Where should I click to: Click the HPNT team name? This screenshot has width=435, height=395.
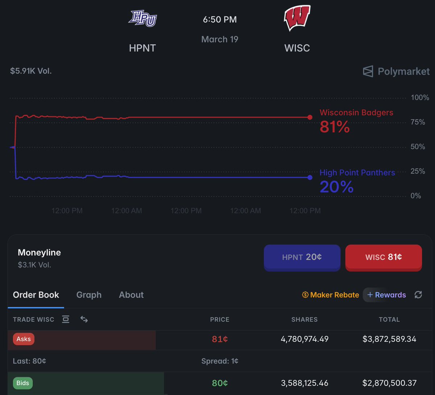pyautogui.click(x=142, y=48)
